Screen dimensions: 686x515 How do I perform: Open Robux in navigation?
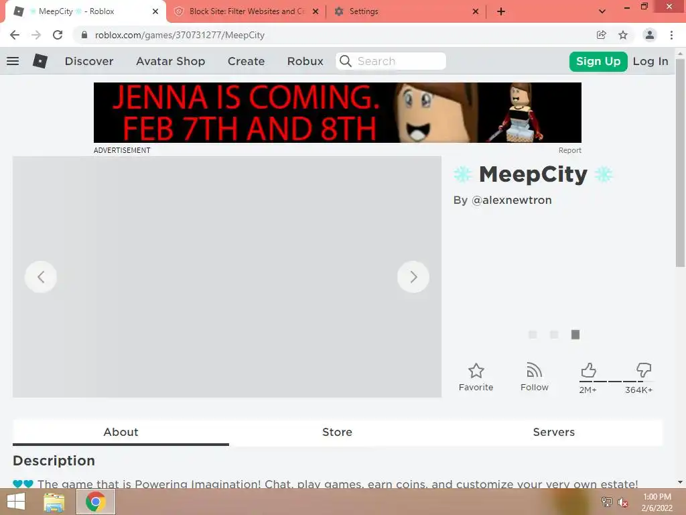305,61
